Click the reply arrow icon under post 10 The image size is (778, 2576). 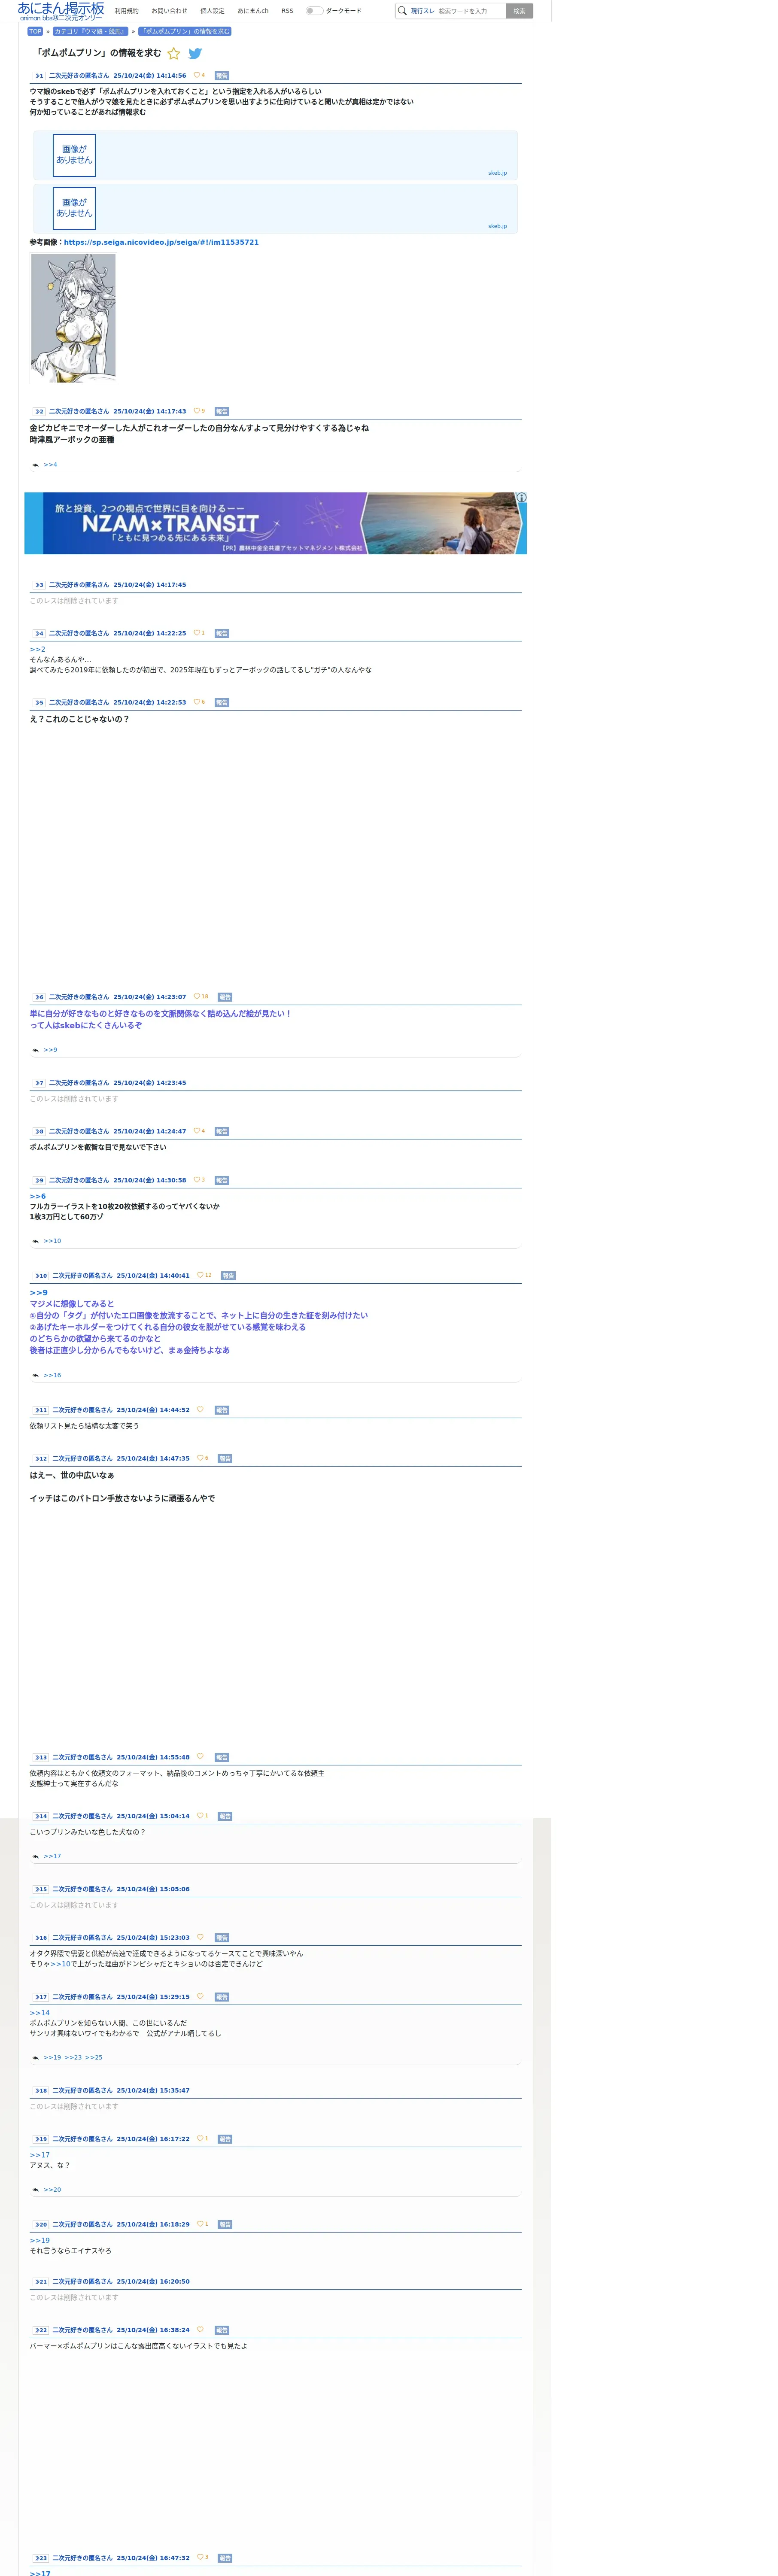[x=36, y=1376]
